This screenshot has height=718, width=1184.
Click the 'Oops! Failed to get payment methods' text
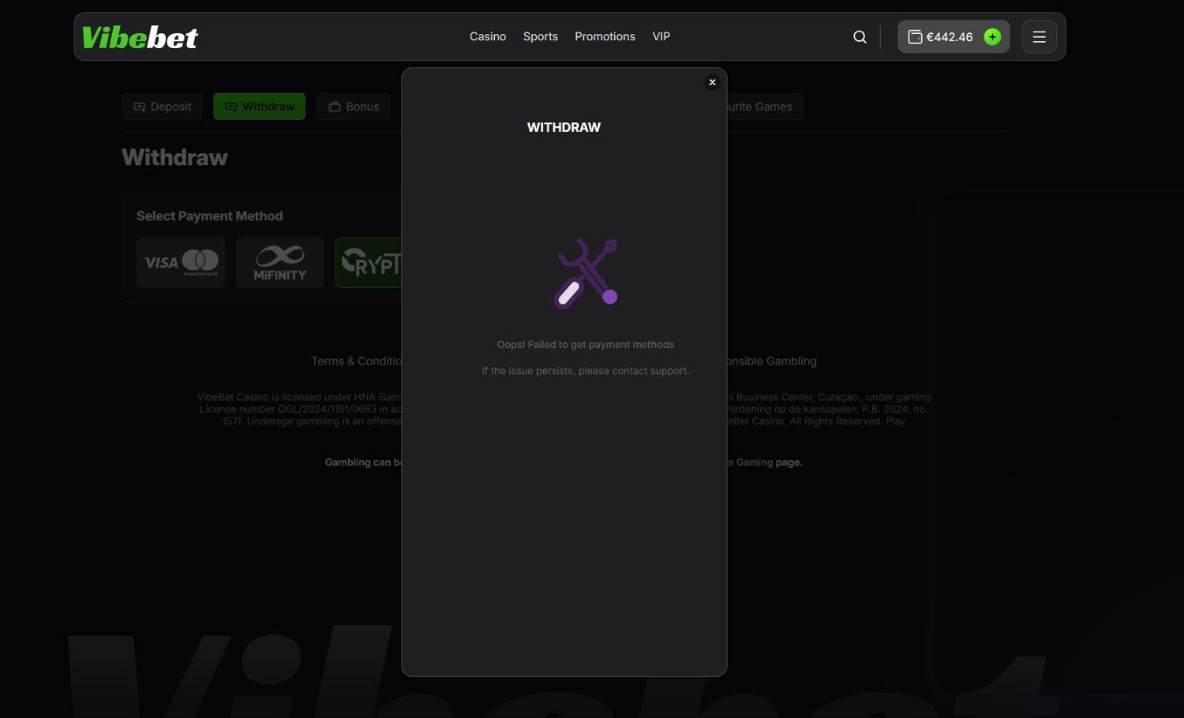click(586, 345)
